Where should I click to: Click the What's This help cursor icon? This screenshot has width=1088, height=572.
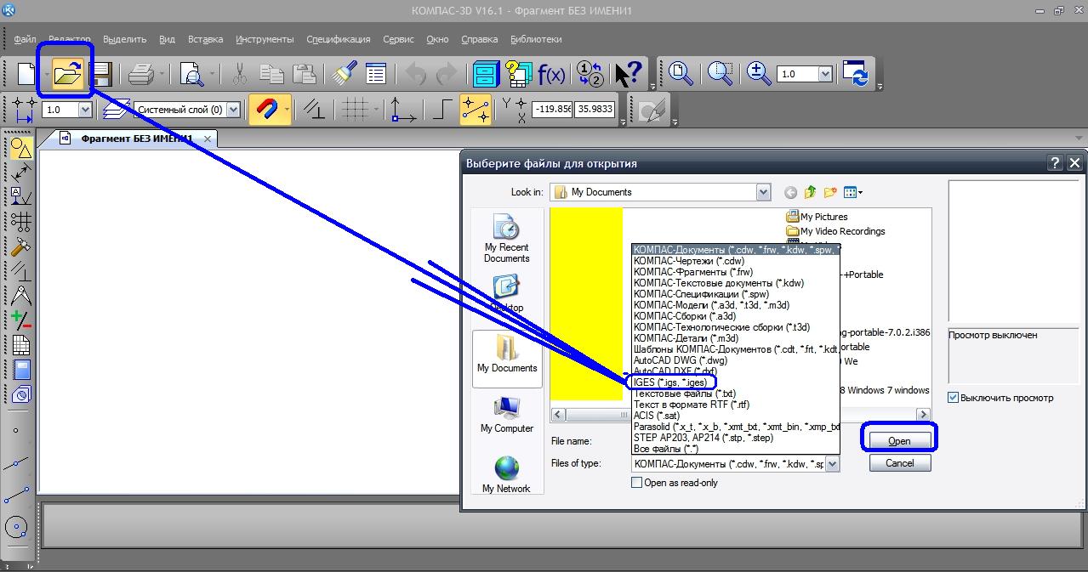[629, 74]
